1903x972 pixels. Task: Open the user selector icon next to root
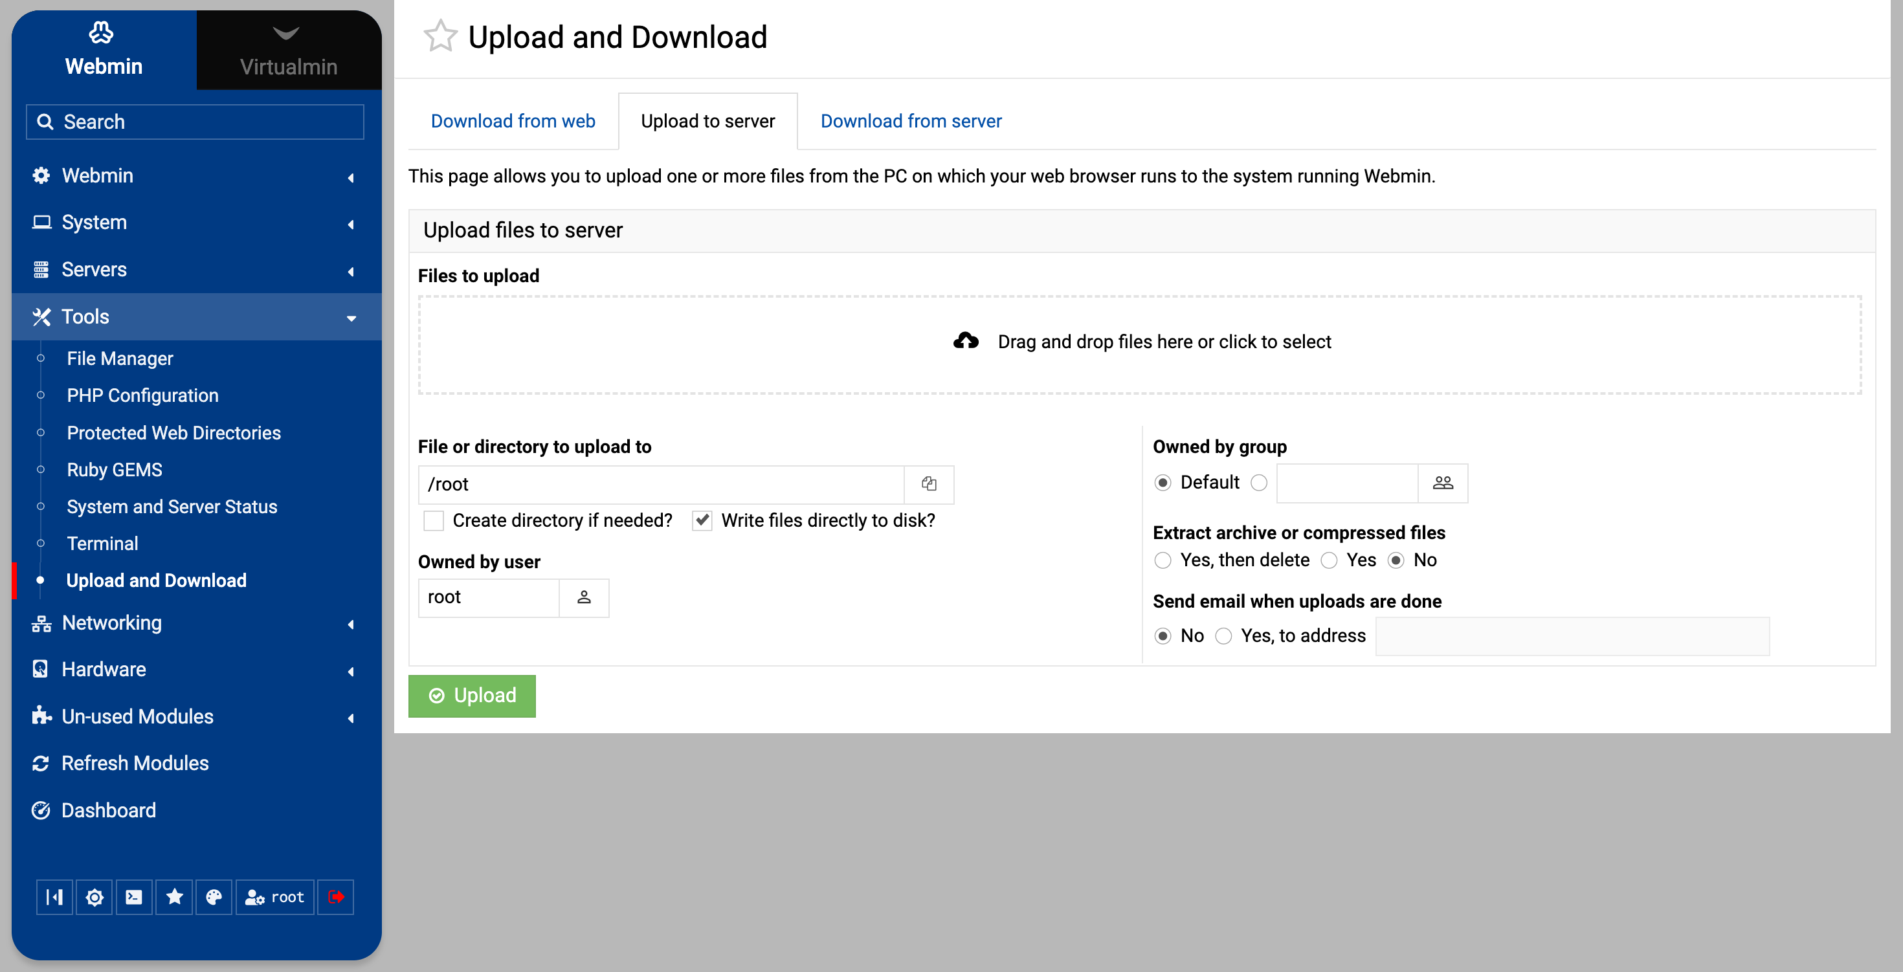[x=584, y=597]
